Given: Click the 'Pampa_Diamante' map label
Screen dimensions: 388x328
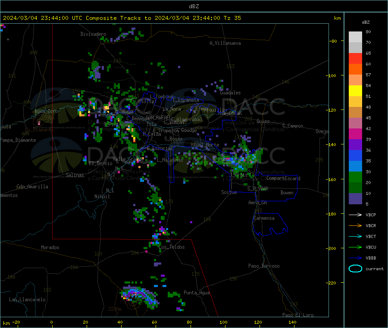Looking at the screenshot, I should [x=18, y=140].
